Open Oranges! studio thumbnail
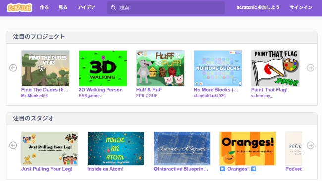 248,148
